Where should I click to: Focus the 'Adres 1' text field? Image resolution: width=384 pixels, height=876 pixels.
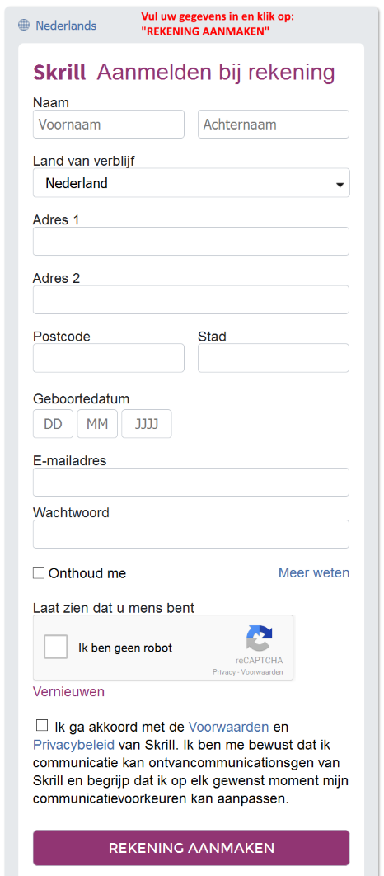191,242
